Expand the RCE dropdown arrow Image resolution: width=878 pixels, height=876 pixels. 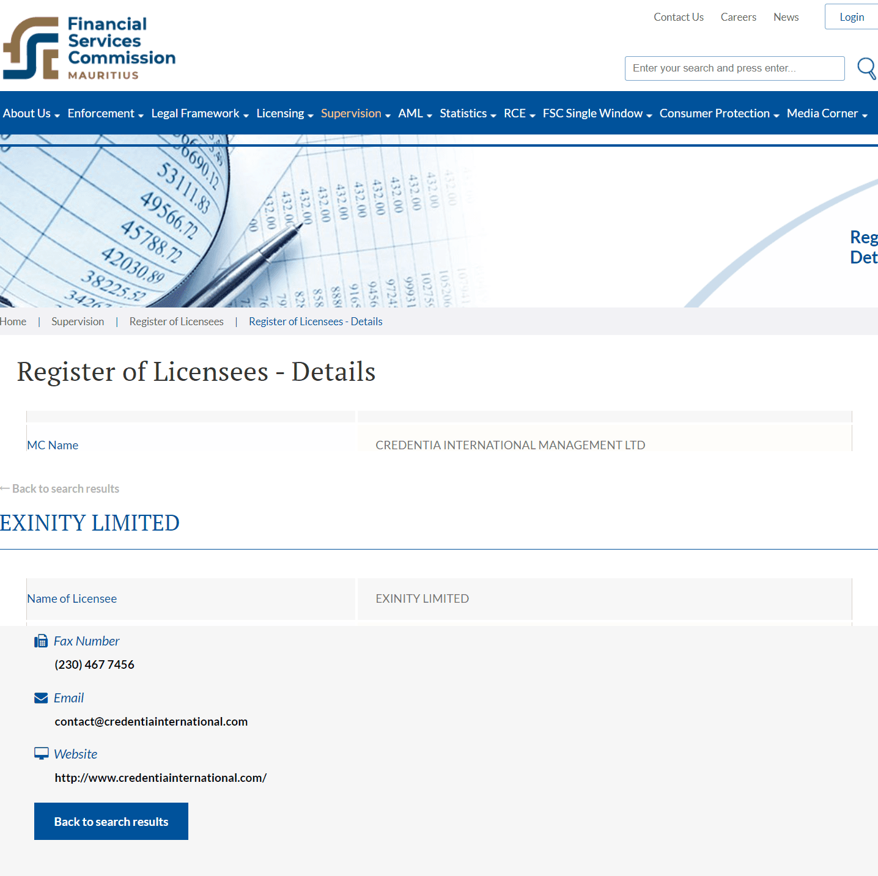pyautogui.click(x=533, y=116)
